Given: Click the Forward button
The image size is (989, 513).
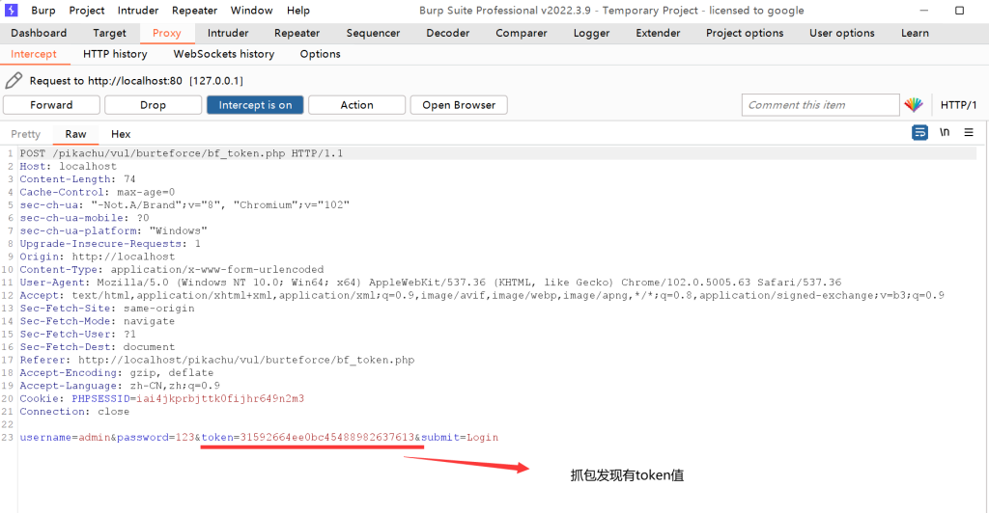Looking at the screenshot, I should pyautogui.click(x=52, y=105).
